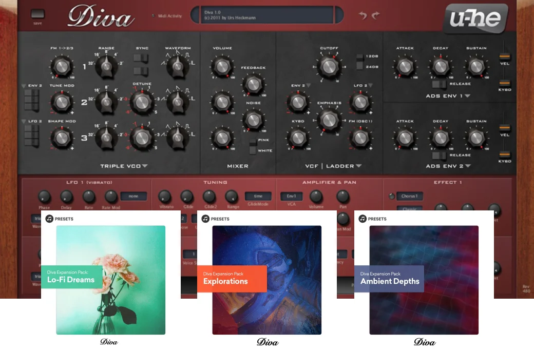The image size is (534, 350).
Task: Click the Diva logo
Action: pos(100,17)
